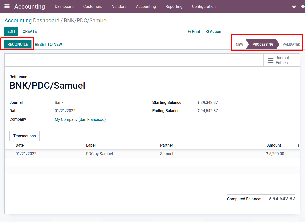The height and width of the screenshot is (222, 305).
Task: Open the Vendors menu
Action: (x=119, y=7)
